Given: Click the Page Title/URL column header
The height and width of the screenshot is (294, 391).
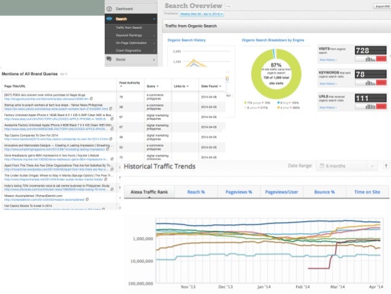Looking at the screenshot, I should (x=15, y=86).
